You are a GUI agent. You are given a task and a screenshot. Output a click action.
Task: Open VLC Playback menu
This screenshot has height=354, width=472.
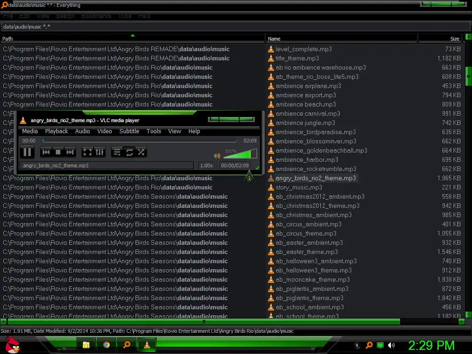[56, 131]
